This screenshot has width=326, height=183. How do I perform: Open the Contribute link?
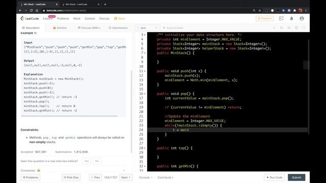(165, 177)
